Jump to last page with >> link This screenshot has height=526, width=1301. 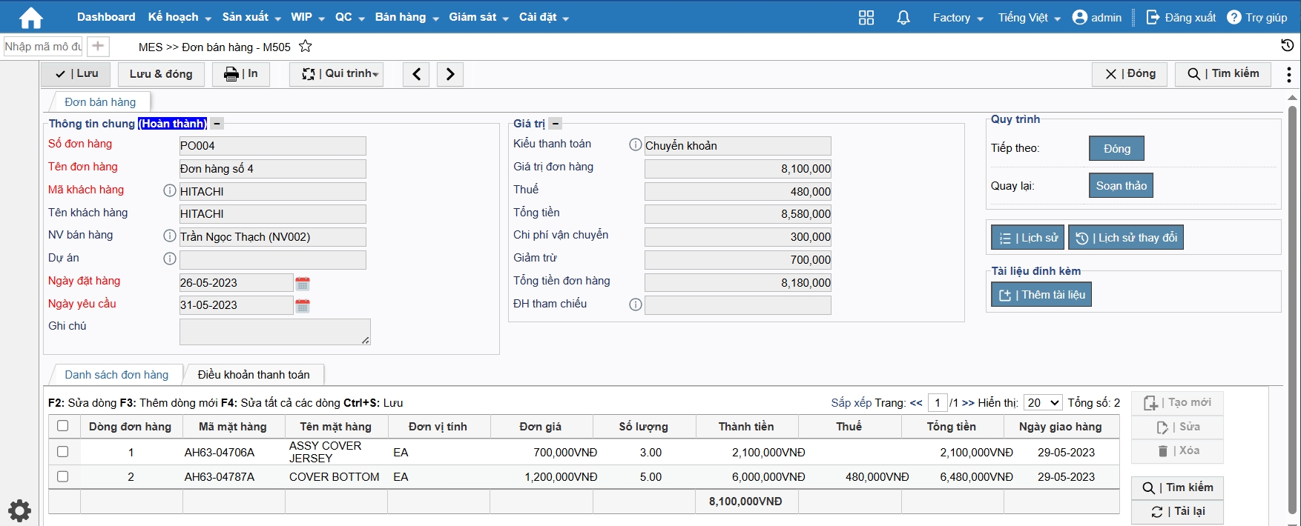(968, 403)
